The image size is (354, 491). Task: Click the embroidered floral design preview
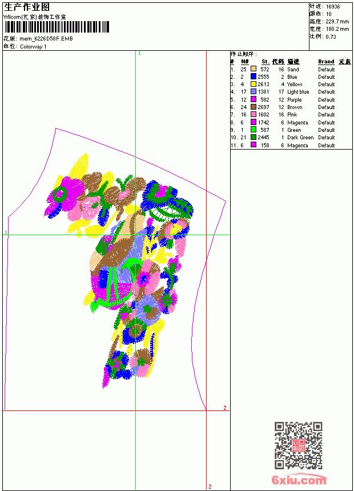click(x=119, y=271)
